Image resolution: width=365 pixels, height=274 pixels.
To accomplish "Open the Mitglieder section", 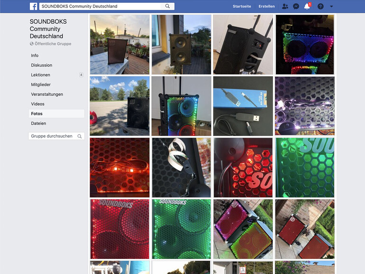I will (x=41, y=84).
